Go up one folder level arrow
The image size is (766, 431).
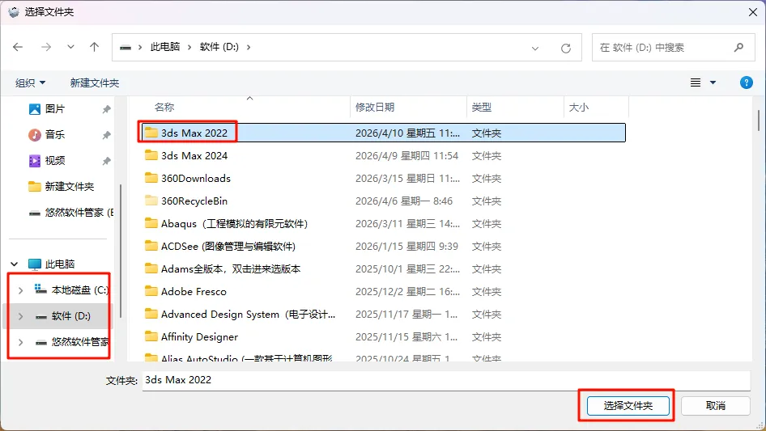point(94,47)
